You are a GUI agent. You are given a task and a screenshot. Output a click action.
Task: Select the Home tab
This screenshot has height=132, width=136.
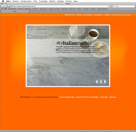point(15,12)
